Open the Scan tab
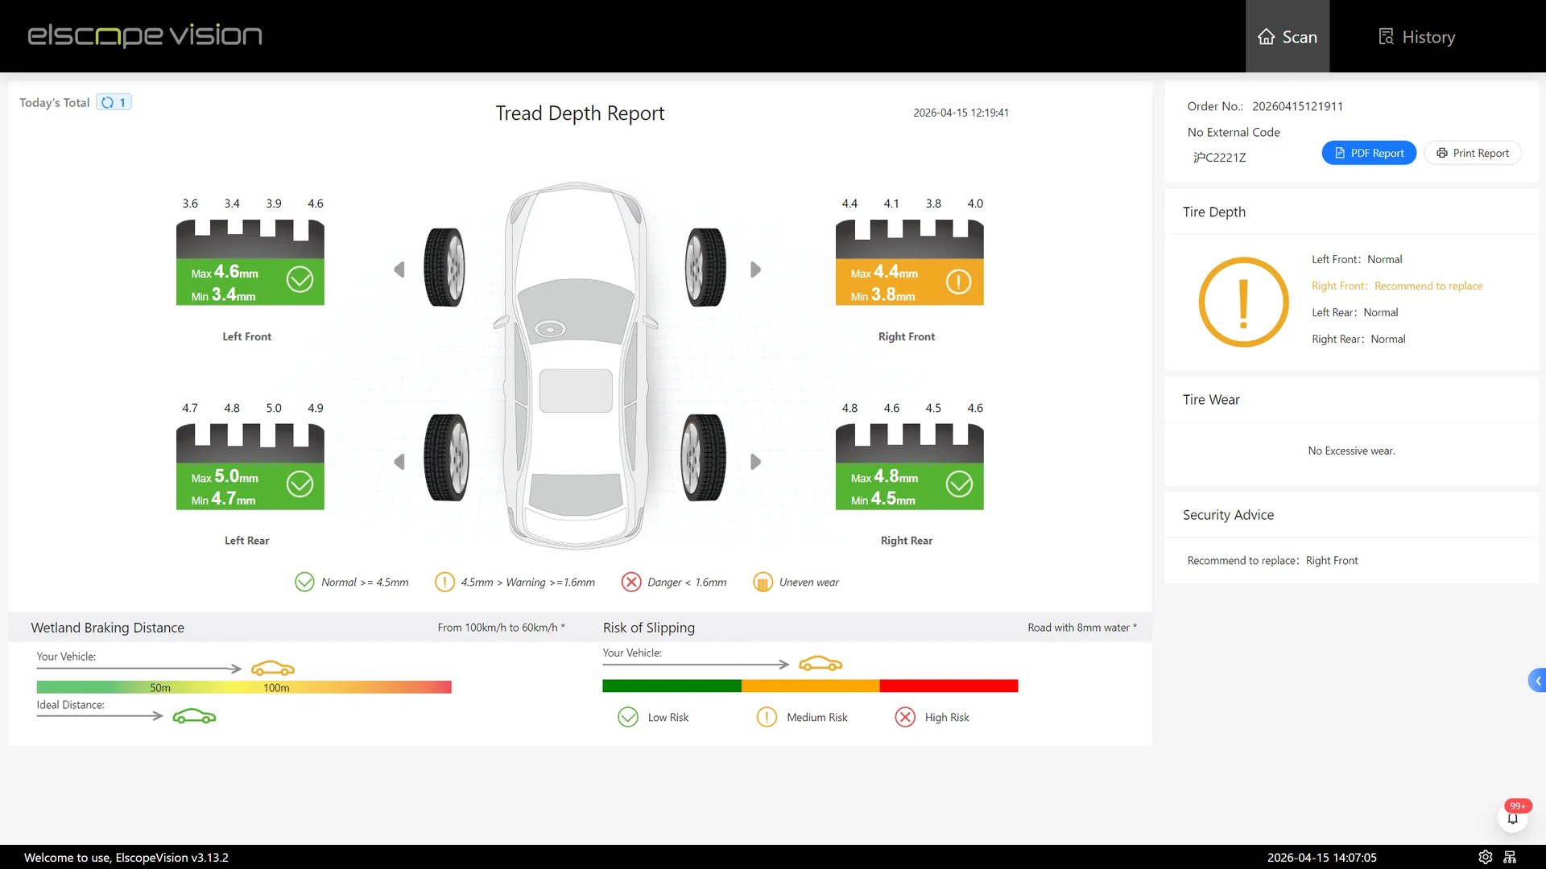The width and height of the screenshot is (1546, 869). click(1287, 36)
